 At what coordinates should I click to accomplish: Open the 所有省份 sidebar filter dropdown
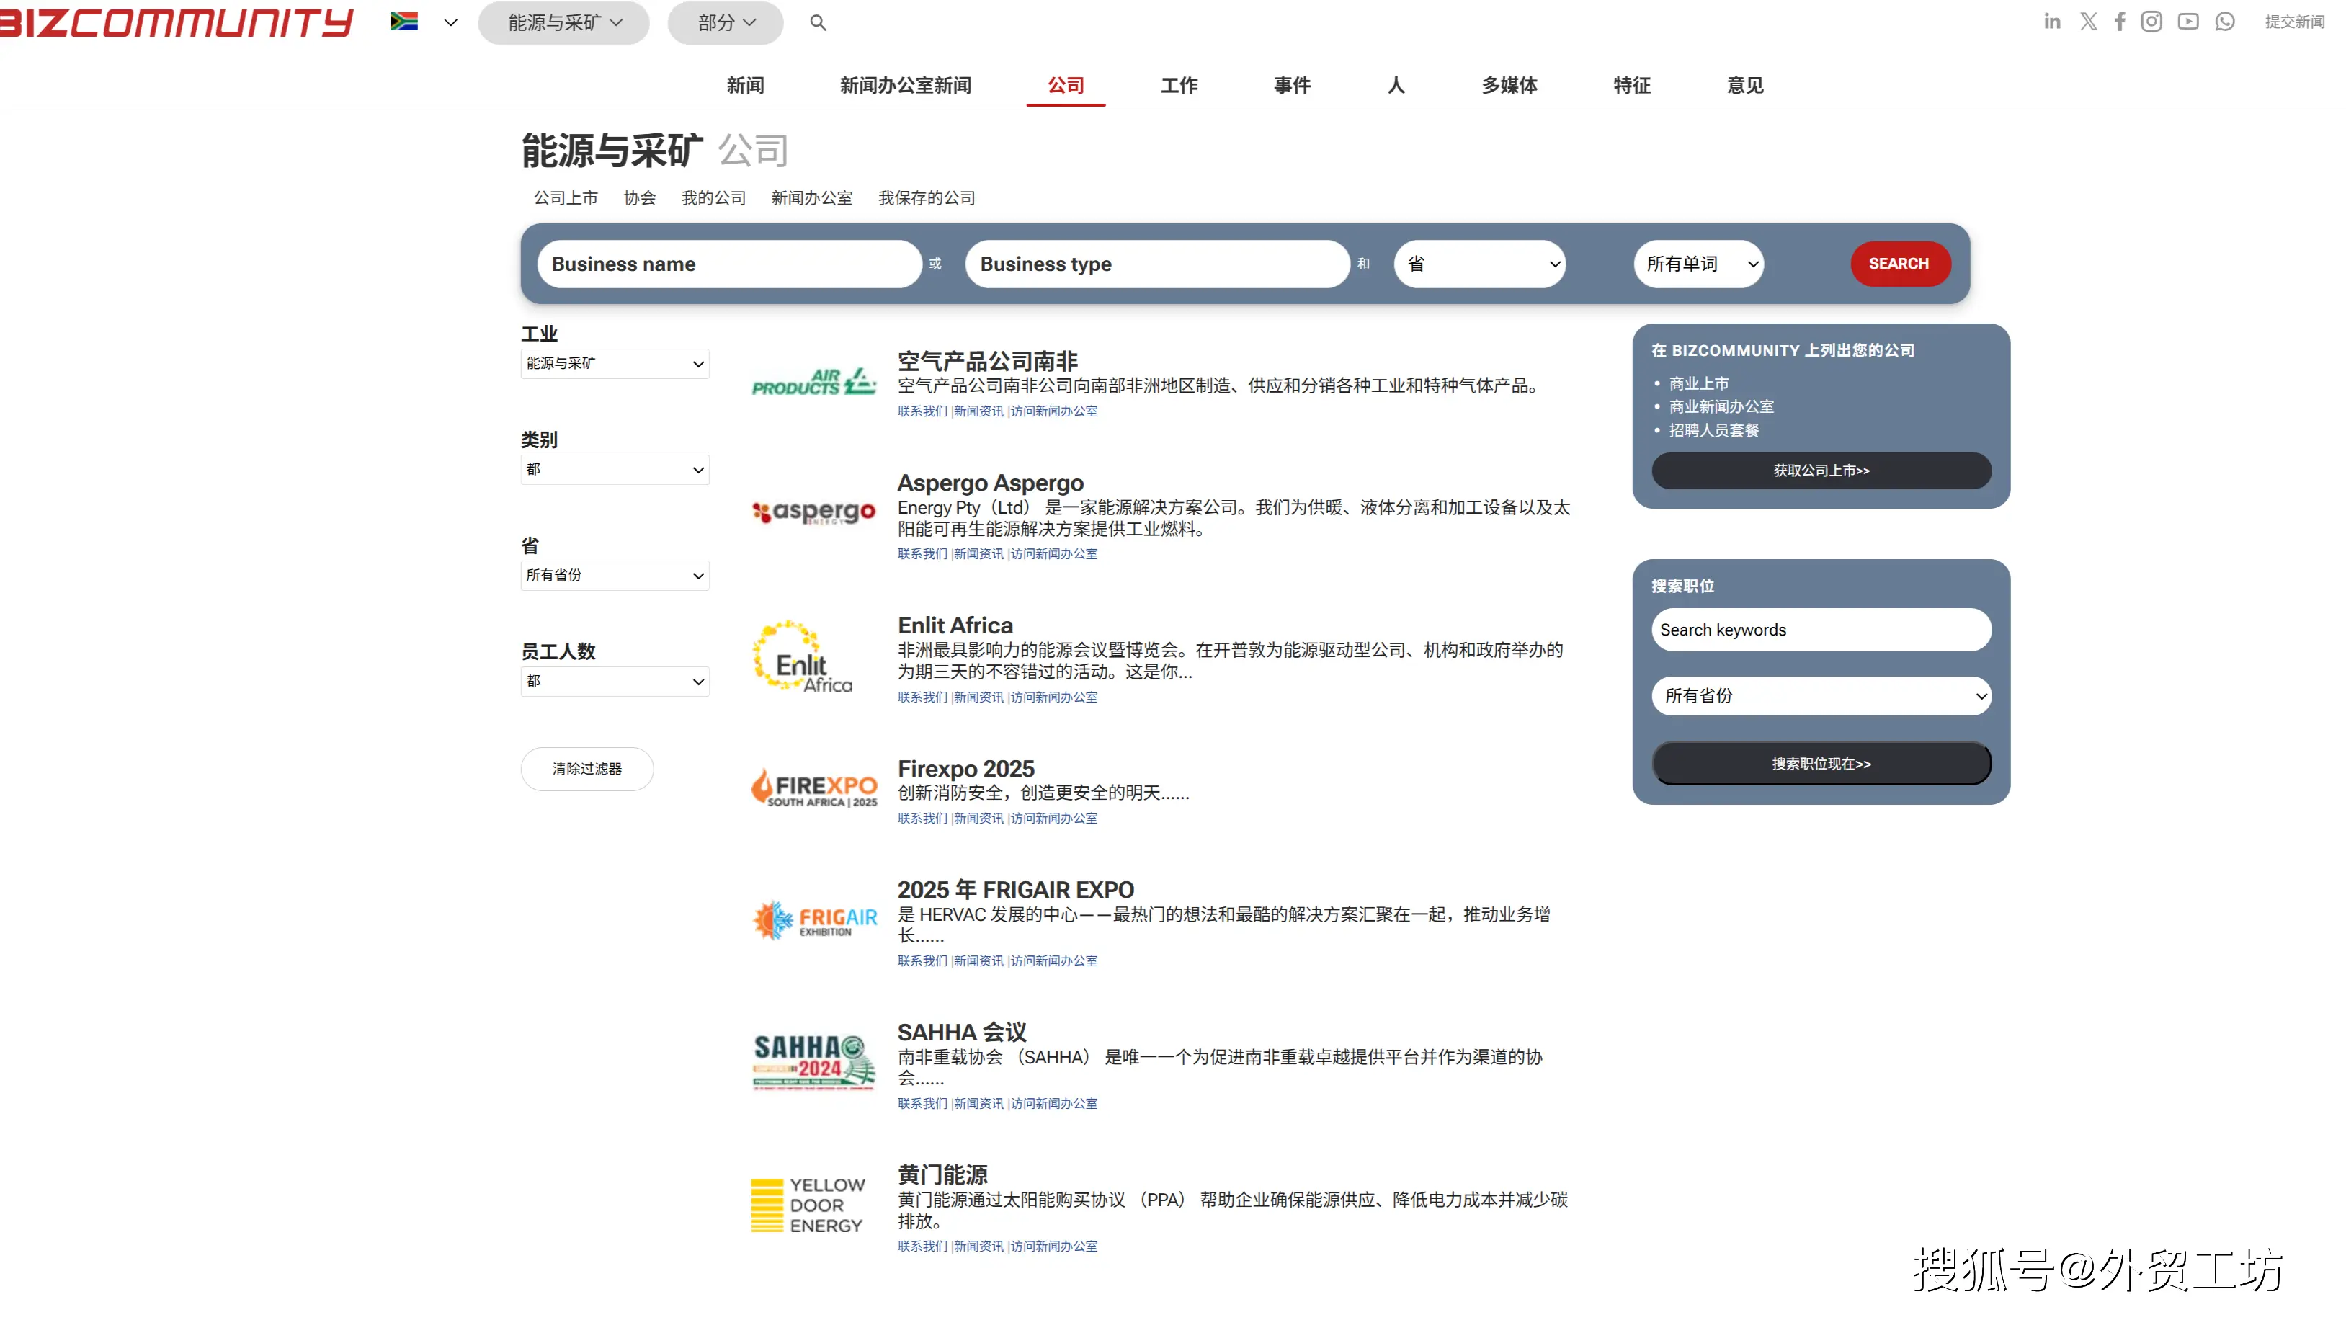pos(615,575)
